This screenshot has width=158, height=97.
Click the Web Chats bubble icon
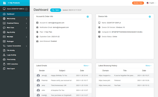4,28
